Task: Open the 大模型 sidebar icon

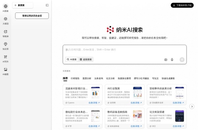Action: [6, 19]
